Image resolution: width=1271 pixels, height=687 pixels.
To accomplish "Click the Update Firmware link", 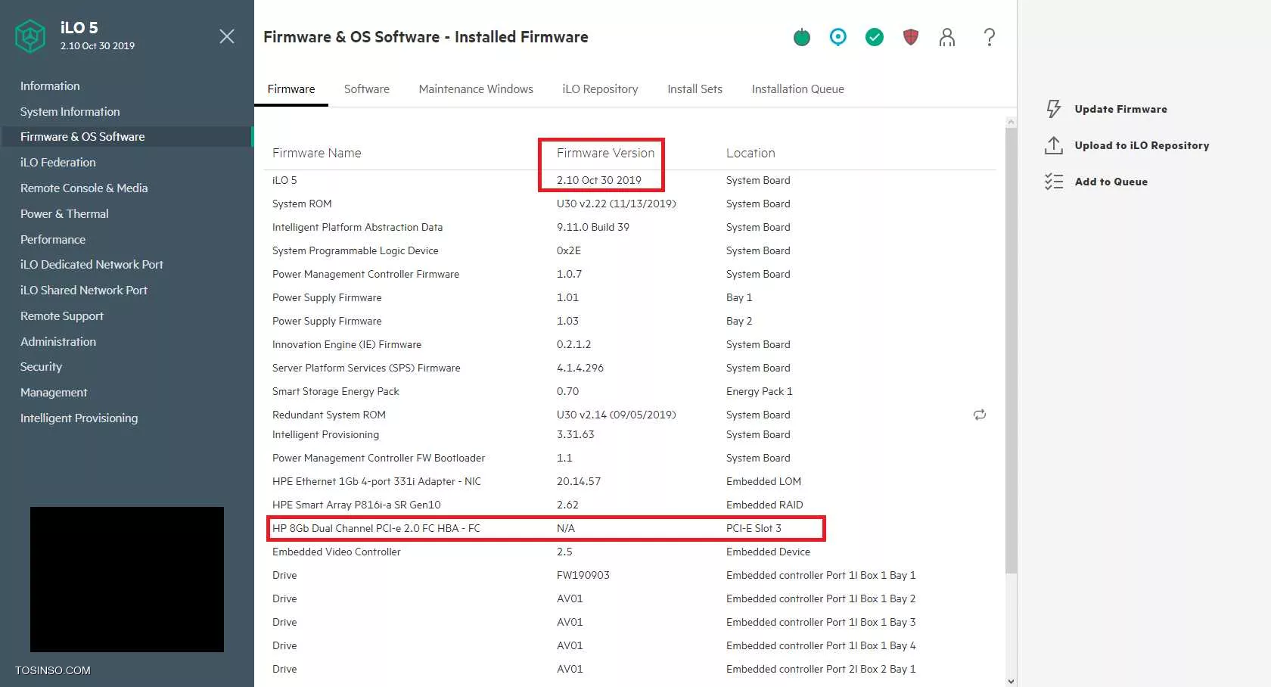I will click(x=1120, y=109).
